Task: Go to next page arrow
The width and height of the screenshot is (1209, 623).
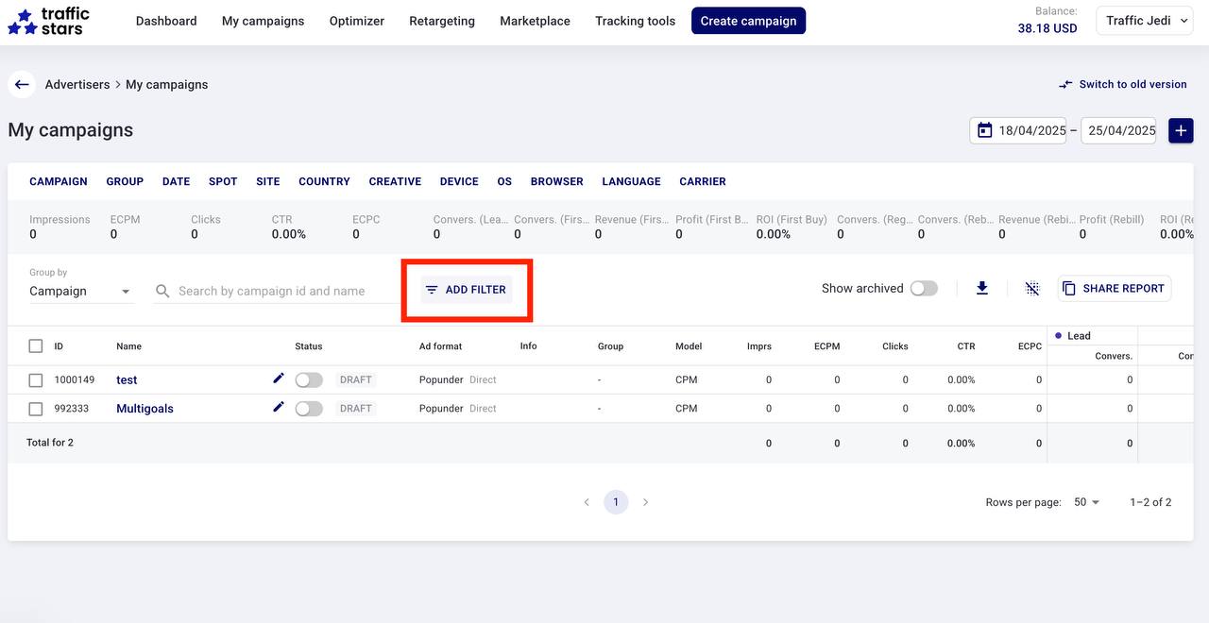Action: point(646,502)
